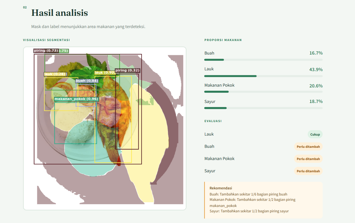Screen dimensions: 355x223
Task: Click the piring (0.73) detection label
Action: [x=46, y=51]
